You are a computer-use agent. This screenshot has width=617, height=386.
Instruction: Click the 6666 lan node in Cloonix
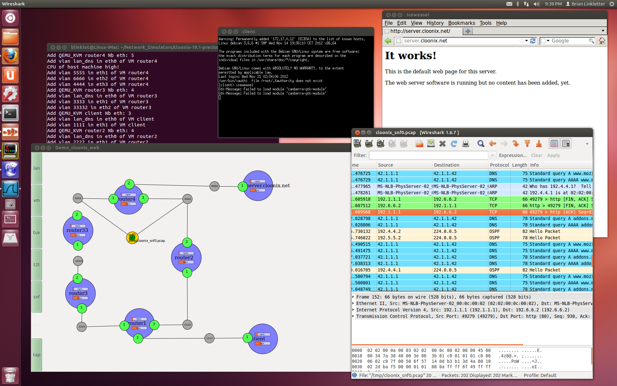click(x=214, y=186)
